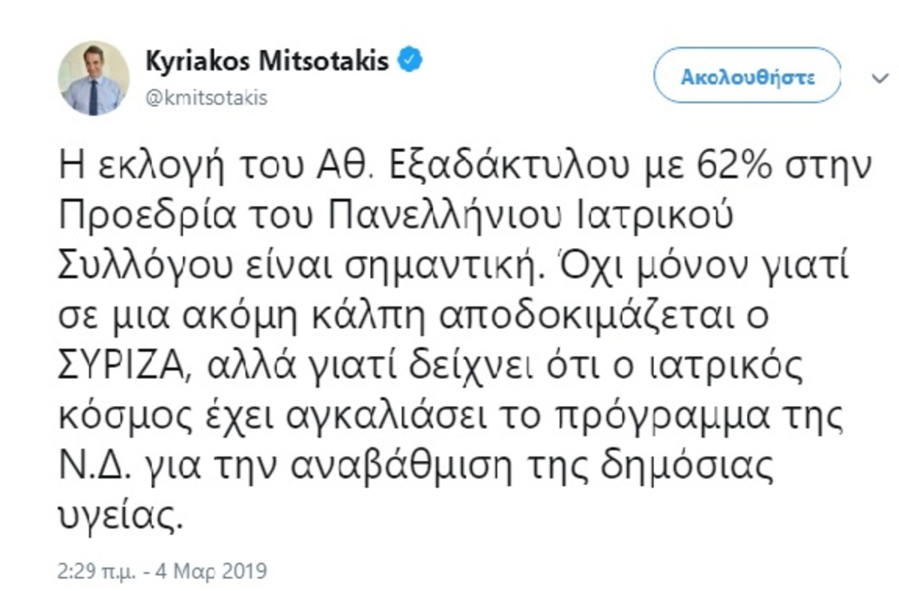Open Kyriakos Mitsotakis profile avatar photo

pos(94,79)
